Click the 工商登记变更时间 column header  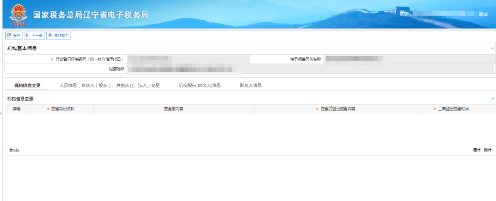456,109
